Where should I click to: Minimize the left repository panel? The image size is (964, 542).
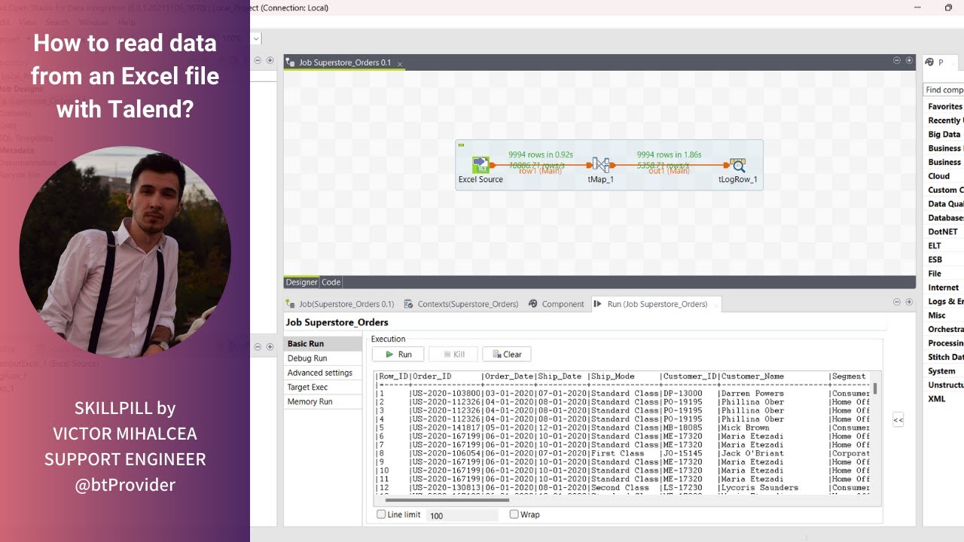[258, 60]
